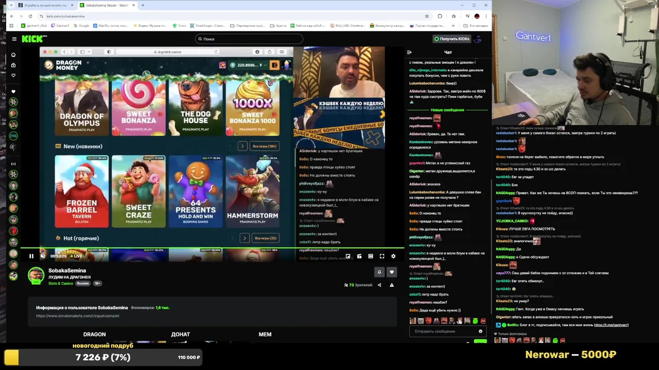Screen dimensions: 659x370
Task: Unmute the stream volume icon
Action: tap(43, 256)
